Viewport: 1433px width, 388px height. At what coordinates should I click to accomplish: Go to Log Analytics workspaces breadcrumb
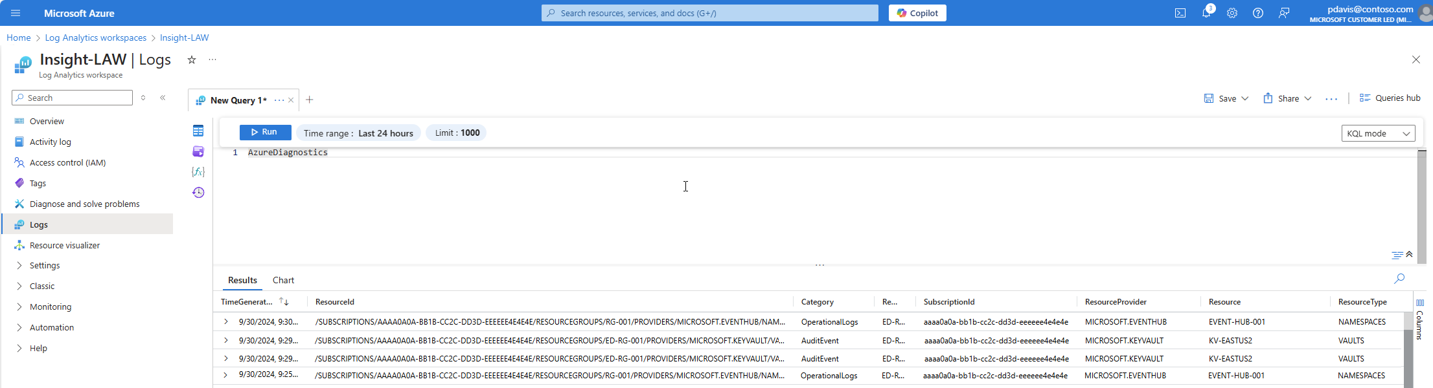point(96,38)
